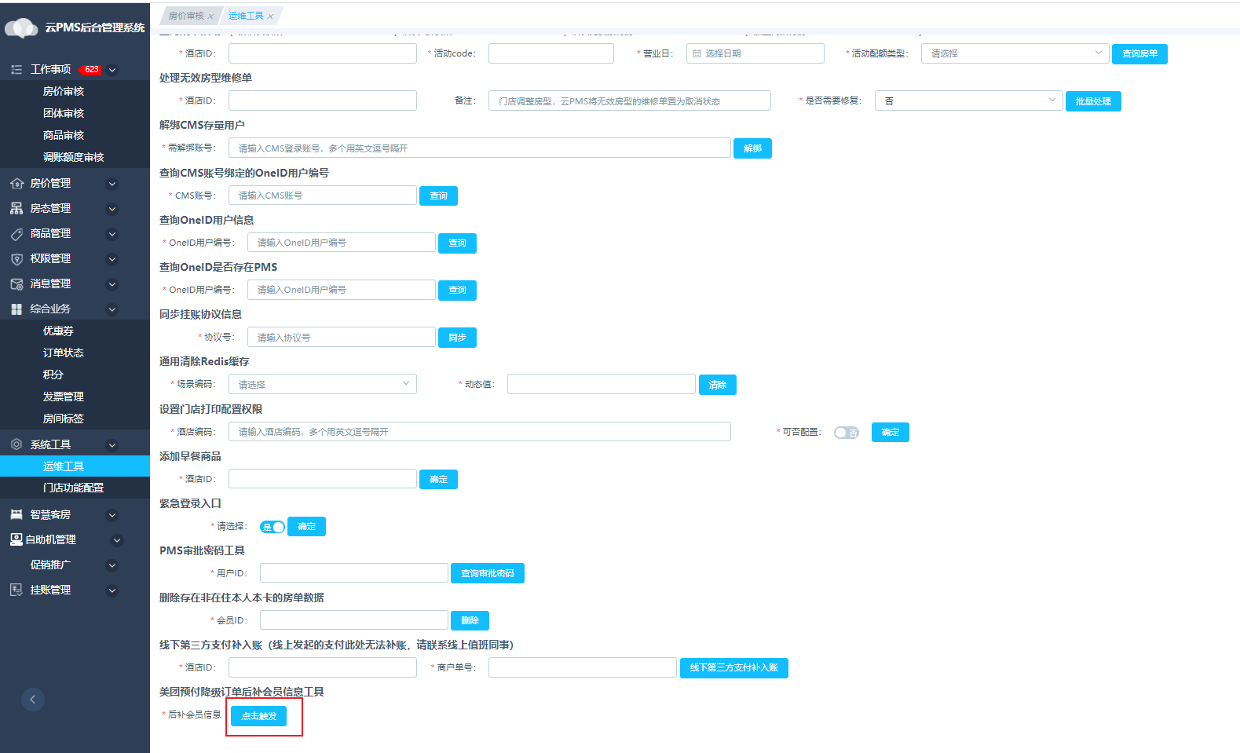Click the 房态管理 sidebar icon
The width and height of the screenshot is (1240, 753).
16,208
